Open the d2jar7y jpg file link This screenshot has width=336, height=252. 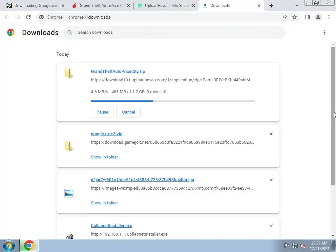[142, 179]
